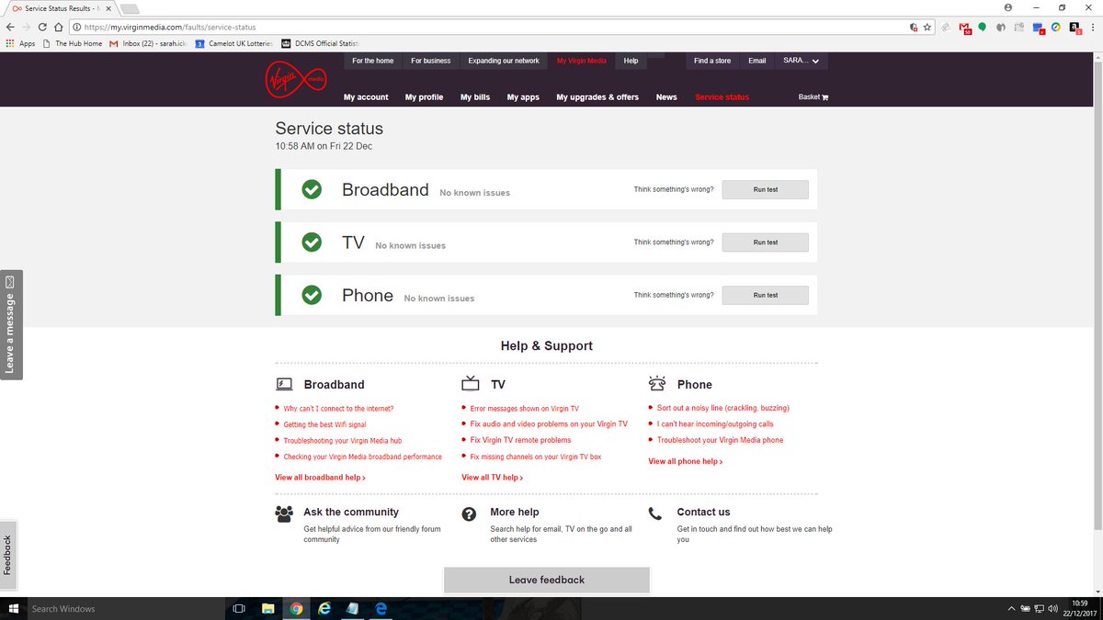Click the Leave a message side tab

(x=11, y=324)
